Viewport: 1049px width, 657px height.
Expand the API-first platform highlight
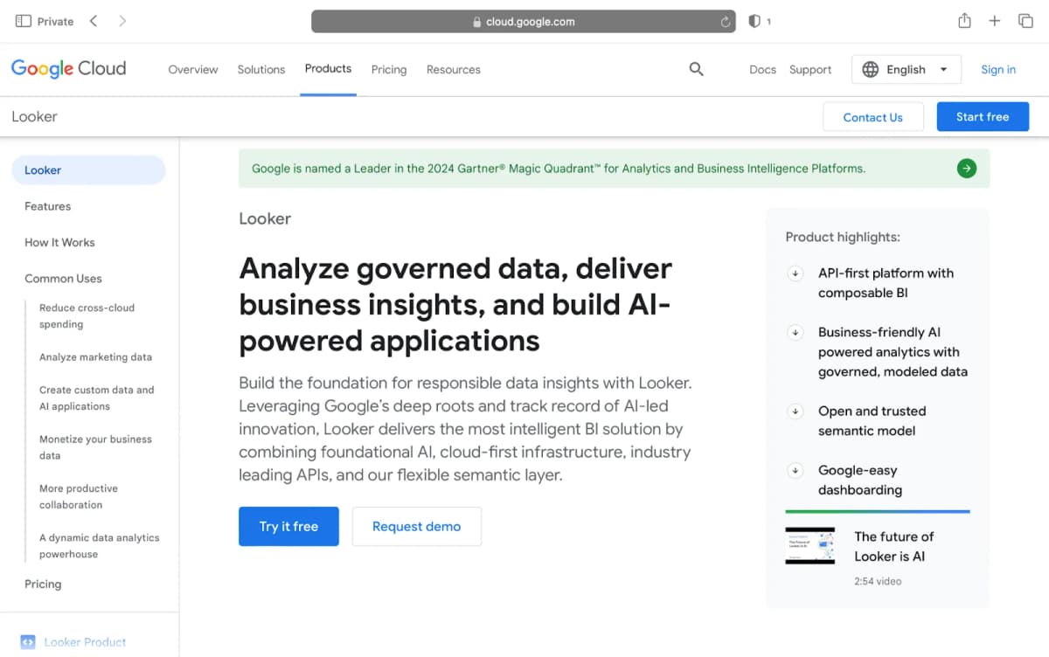[795, 273]
